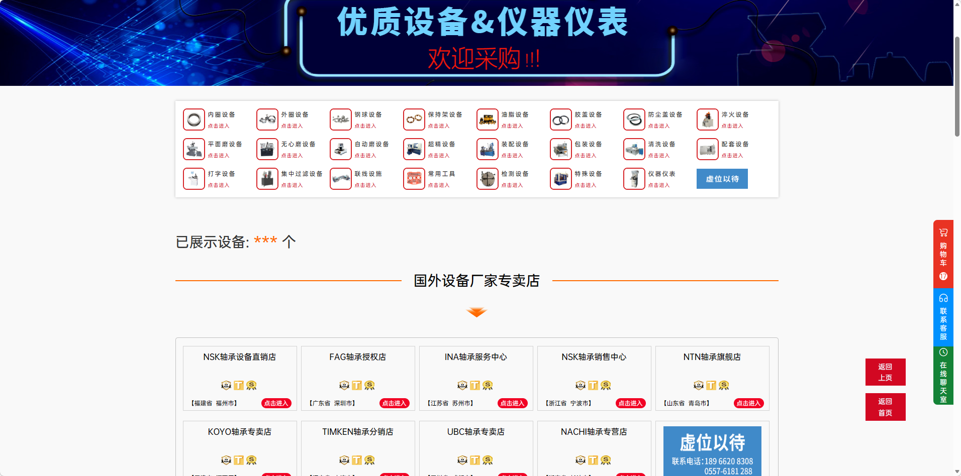
Task: Click 点击进入 for FAG轴承授权店
Action: [x=394, y=403]
